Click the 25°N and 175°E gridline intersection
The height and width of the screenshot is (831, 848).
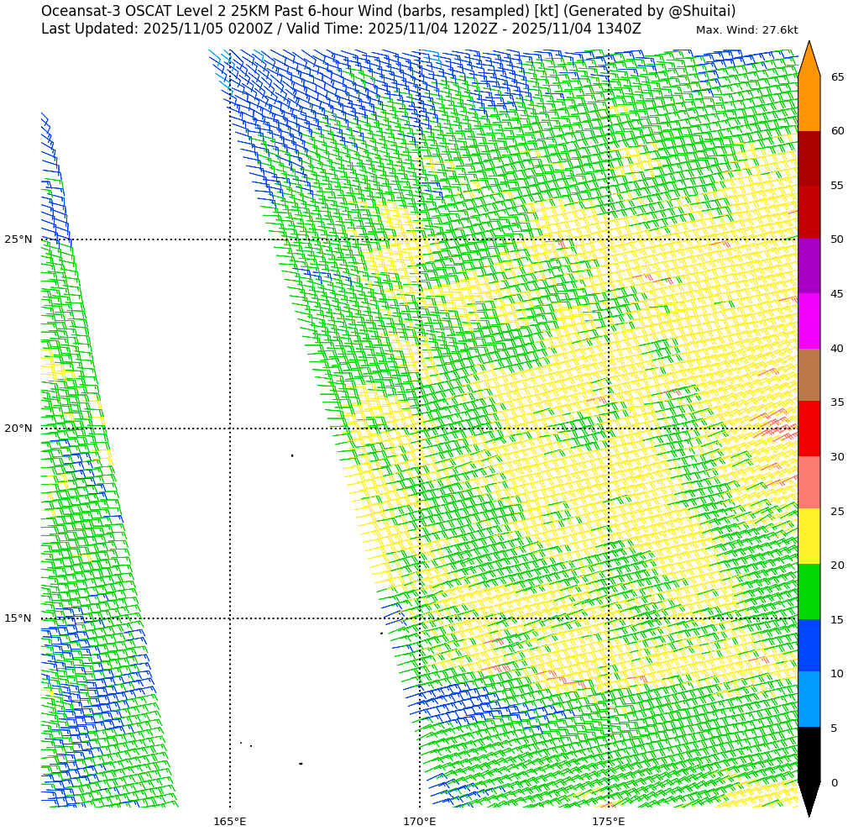(609, 239)
